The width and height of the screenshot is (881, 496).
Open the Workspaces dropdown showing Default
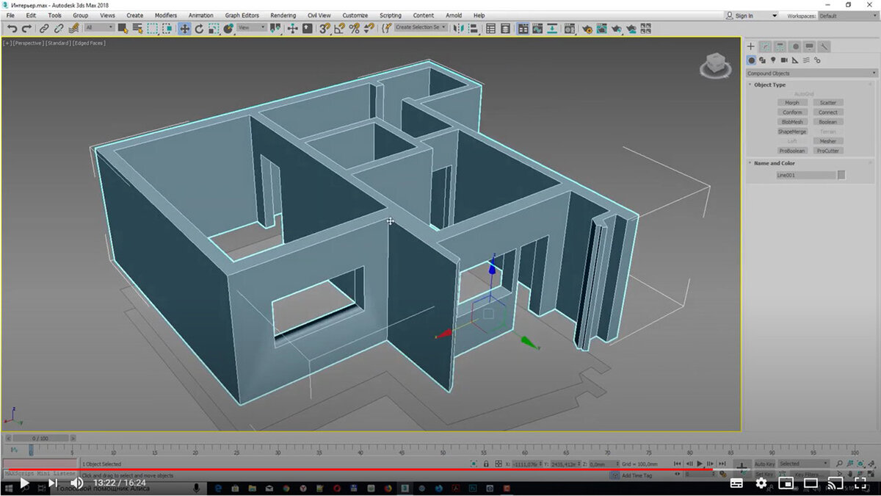coord(848,15)
